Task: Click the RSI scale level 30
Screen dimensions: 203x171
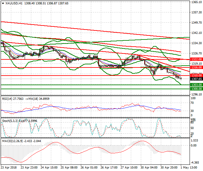Action: pyautogui.click(x=192, y=111)
